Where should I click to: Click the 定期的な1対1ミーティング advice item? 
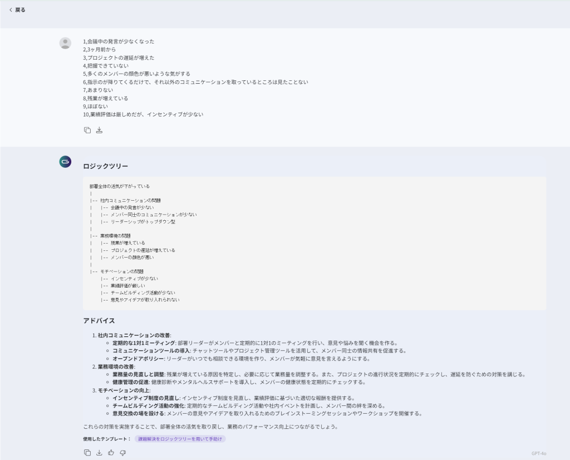click(144, 343)
